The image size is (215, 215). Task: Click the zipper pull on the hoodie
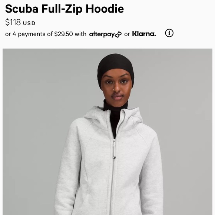[114, 149]
